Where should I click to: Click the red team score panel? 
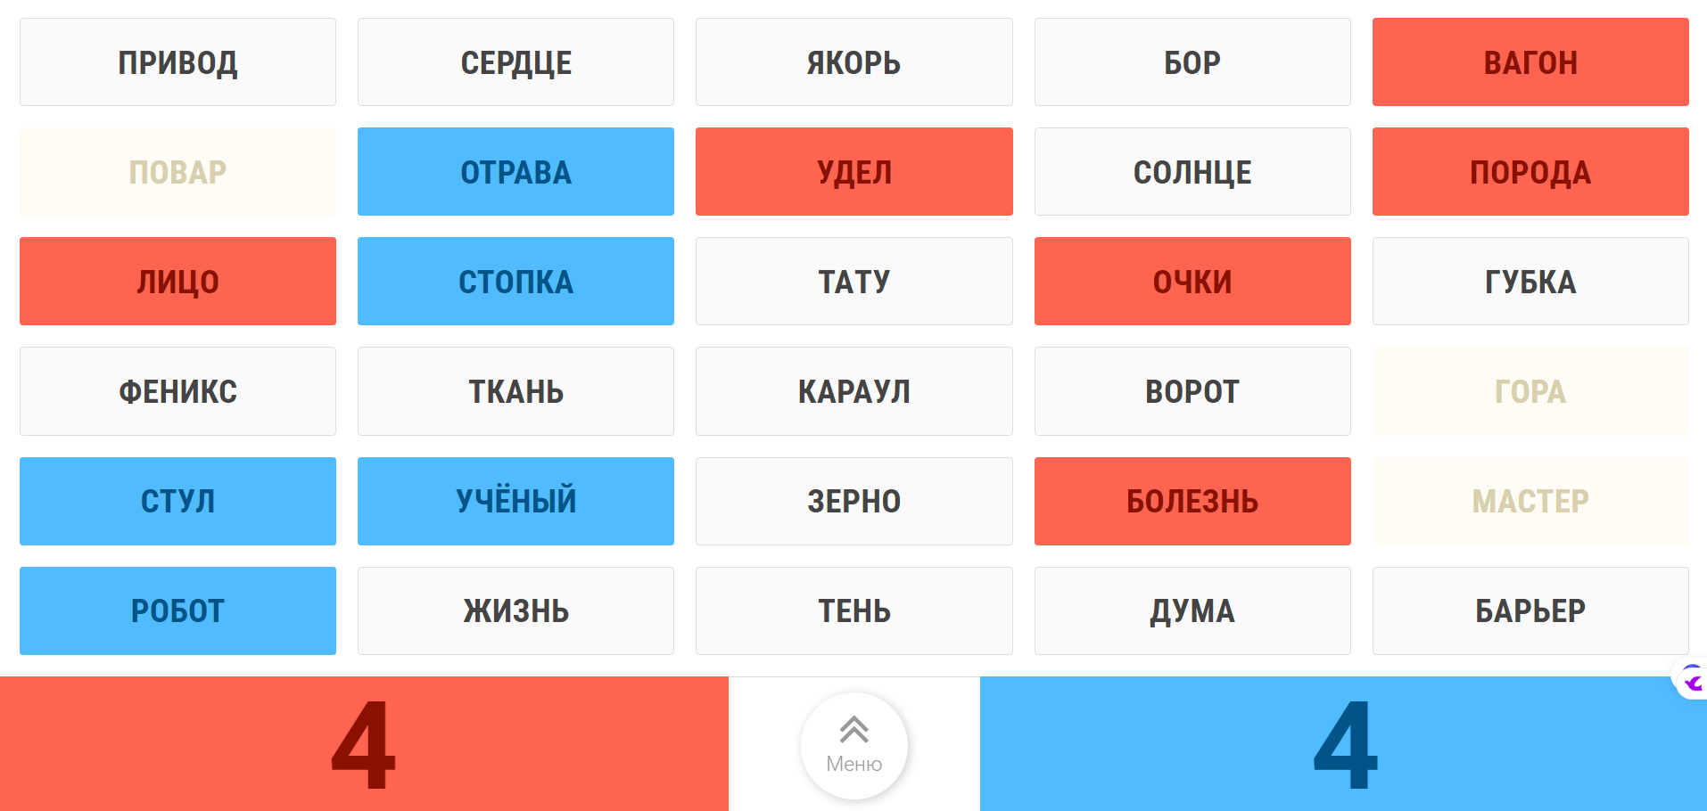click(364, 744)
